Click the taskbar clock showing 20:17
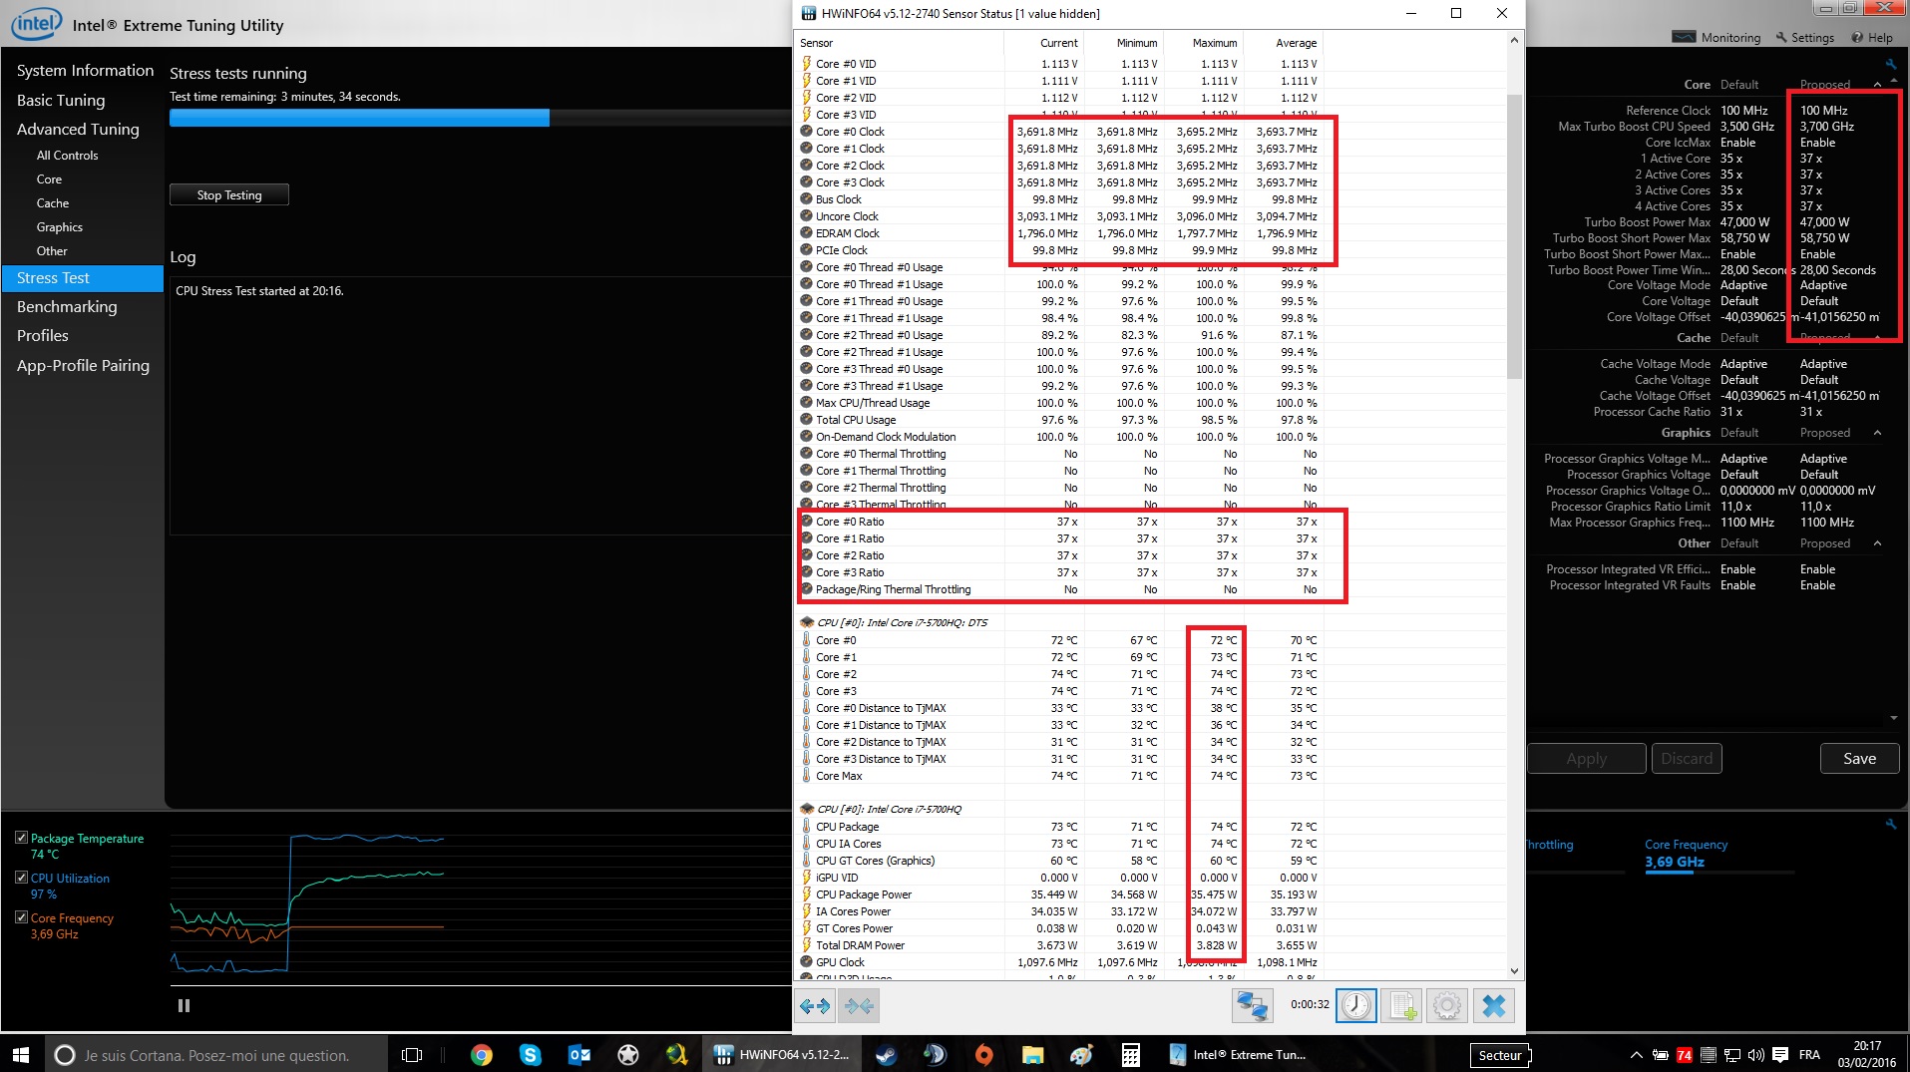Viewport: 1910px width, 1072px height. (1867, 1054)
